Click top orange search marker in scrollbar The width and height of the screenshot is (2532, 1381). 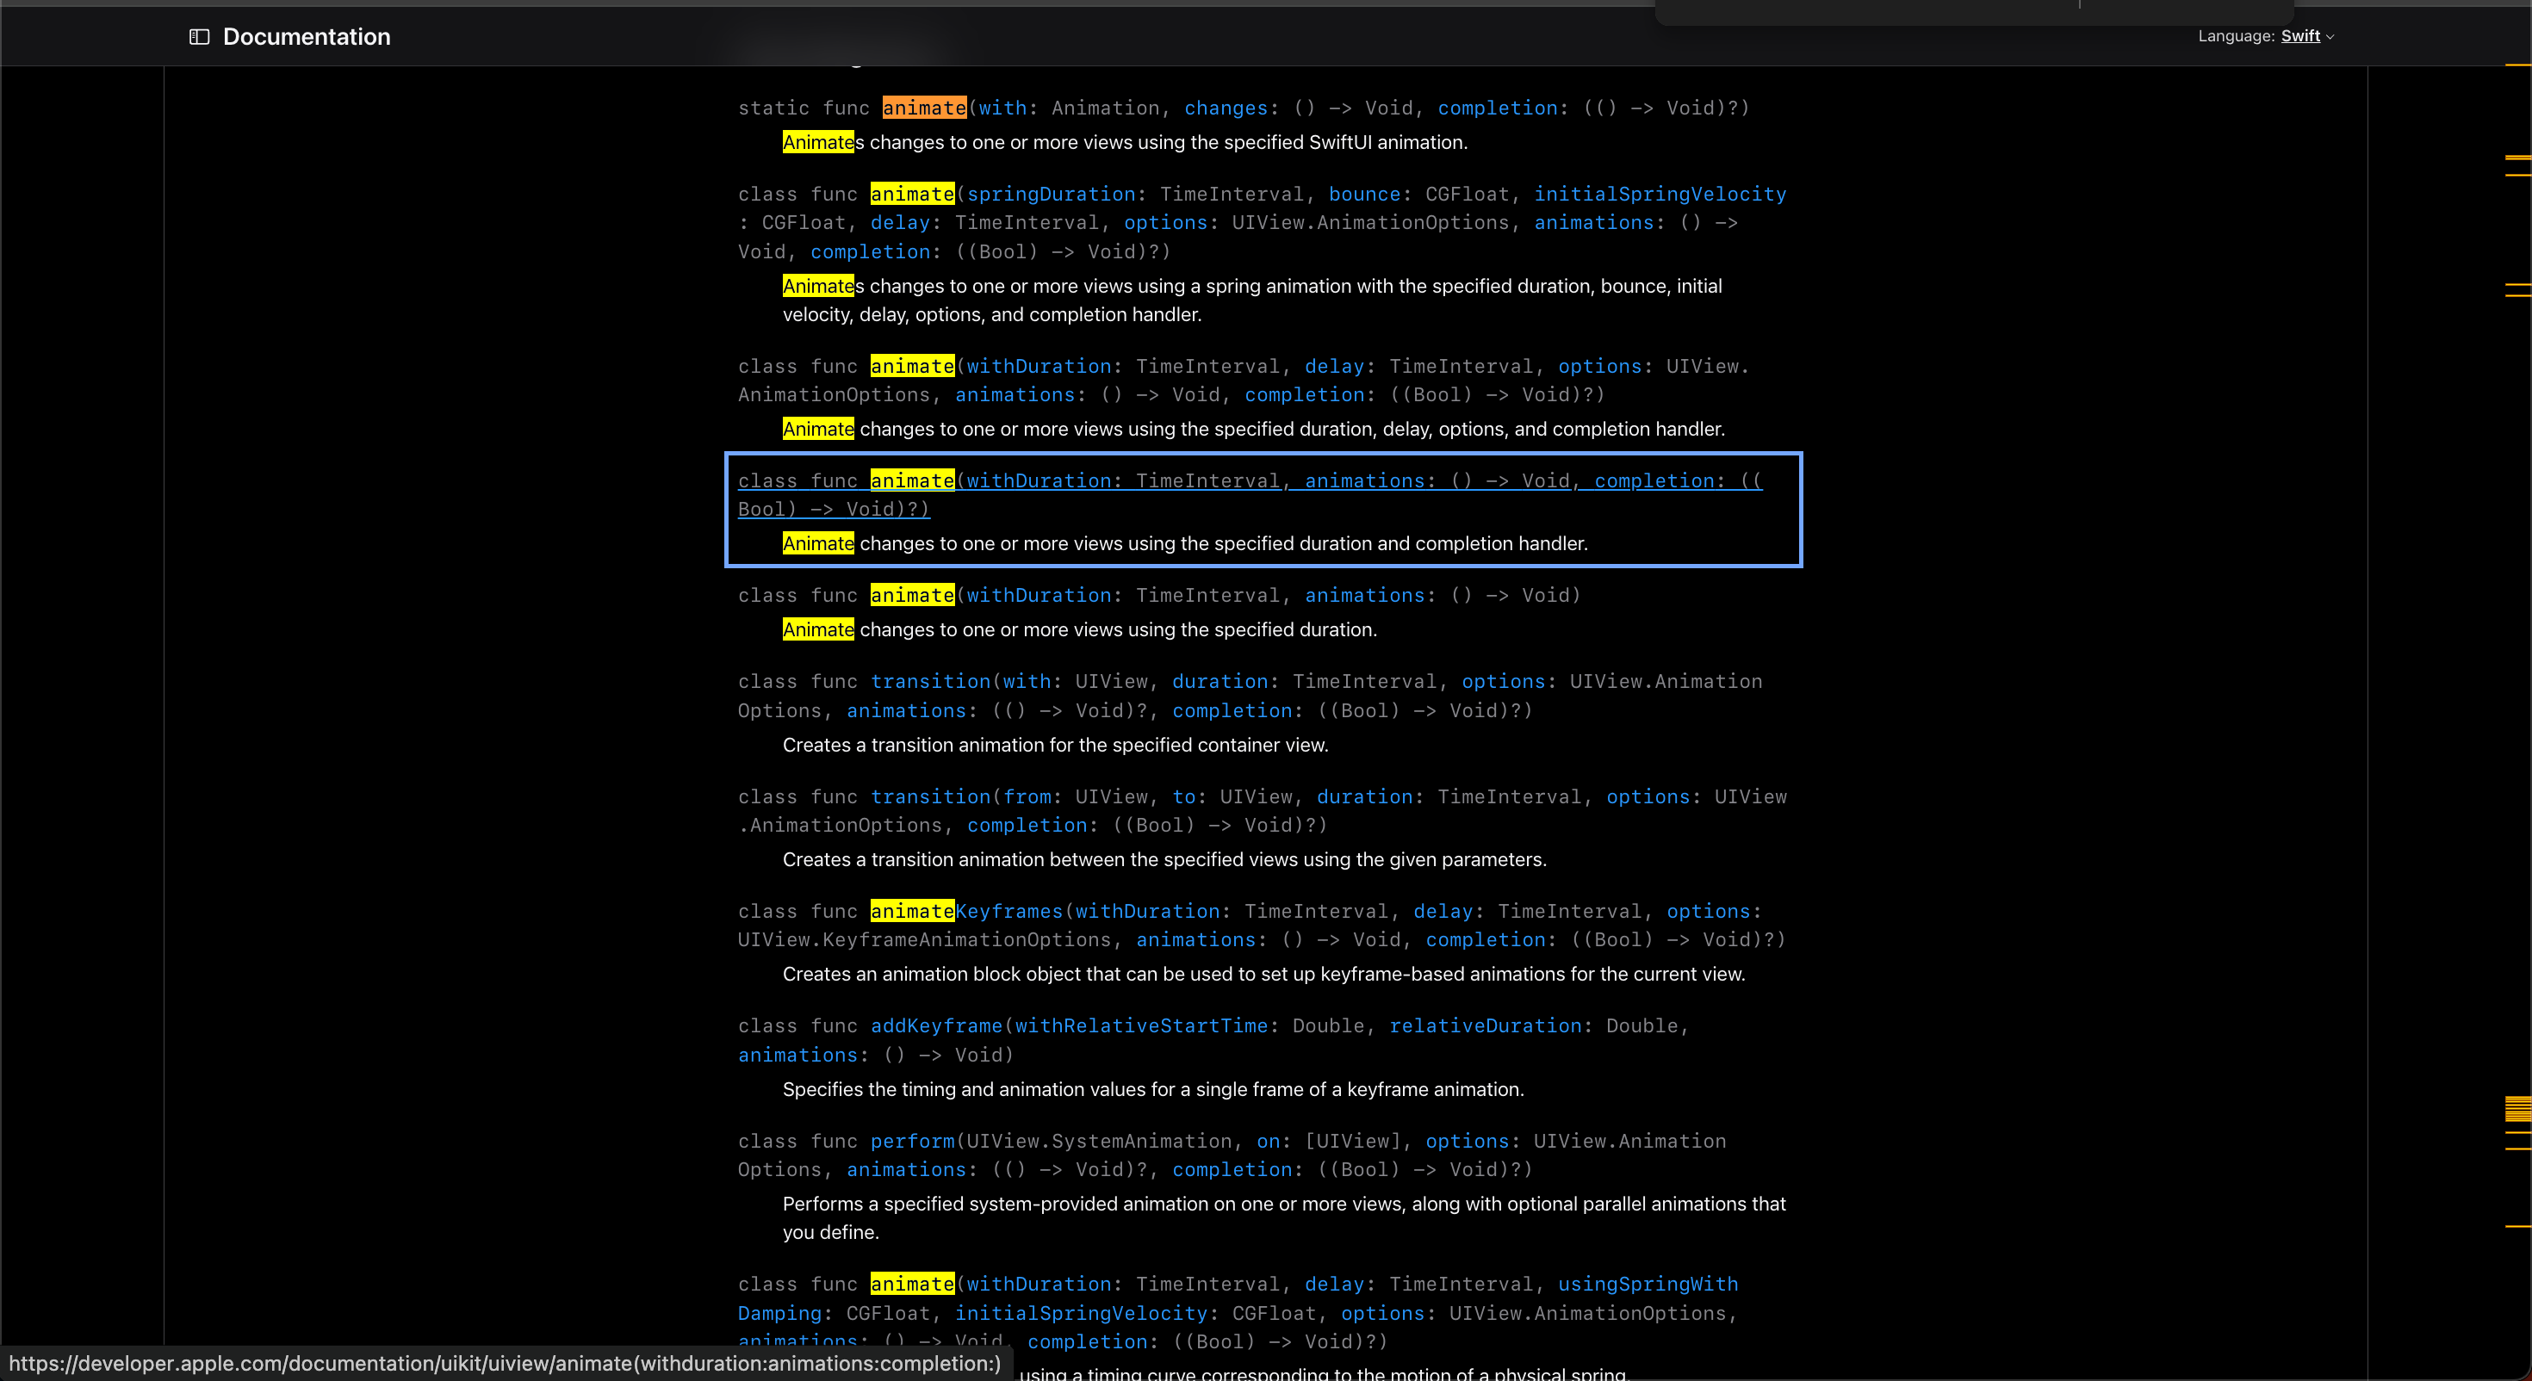click(2517, 65)
